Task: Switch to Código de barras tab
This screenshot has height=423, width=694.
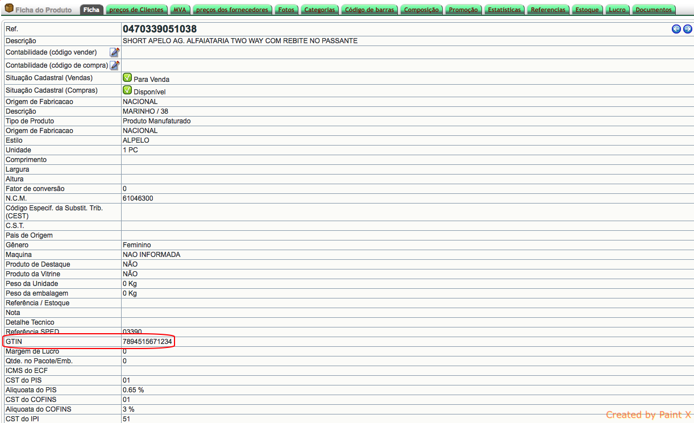Action: pos(369,10)
